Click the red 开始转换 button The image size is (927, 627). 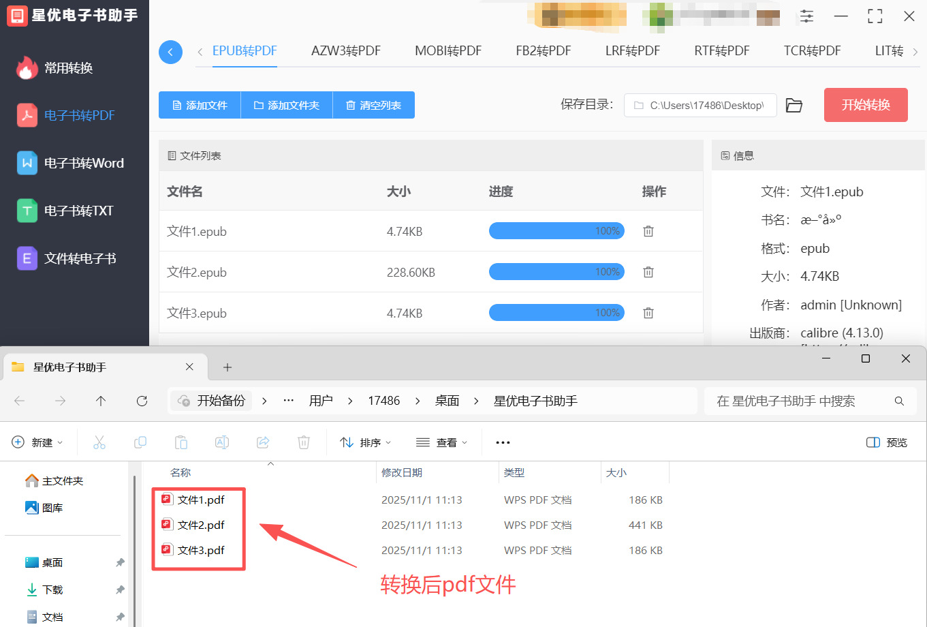tap(866, 105)
